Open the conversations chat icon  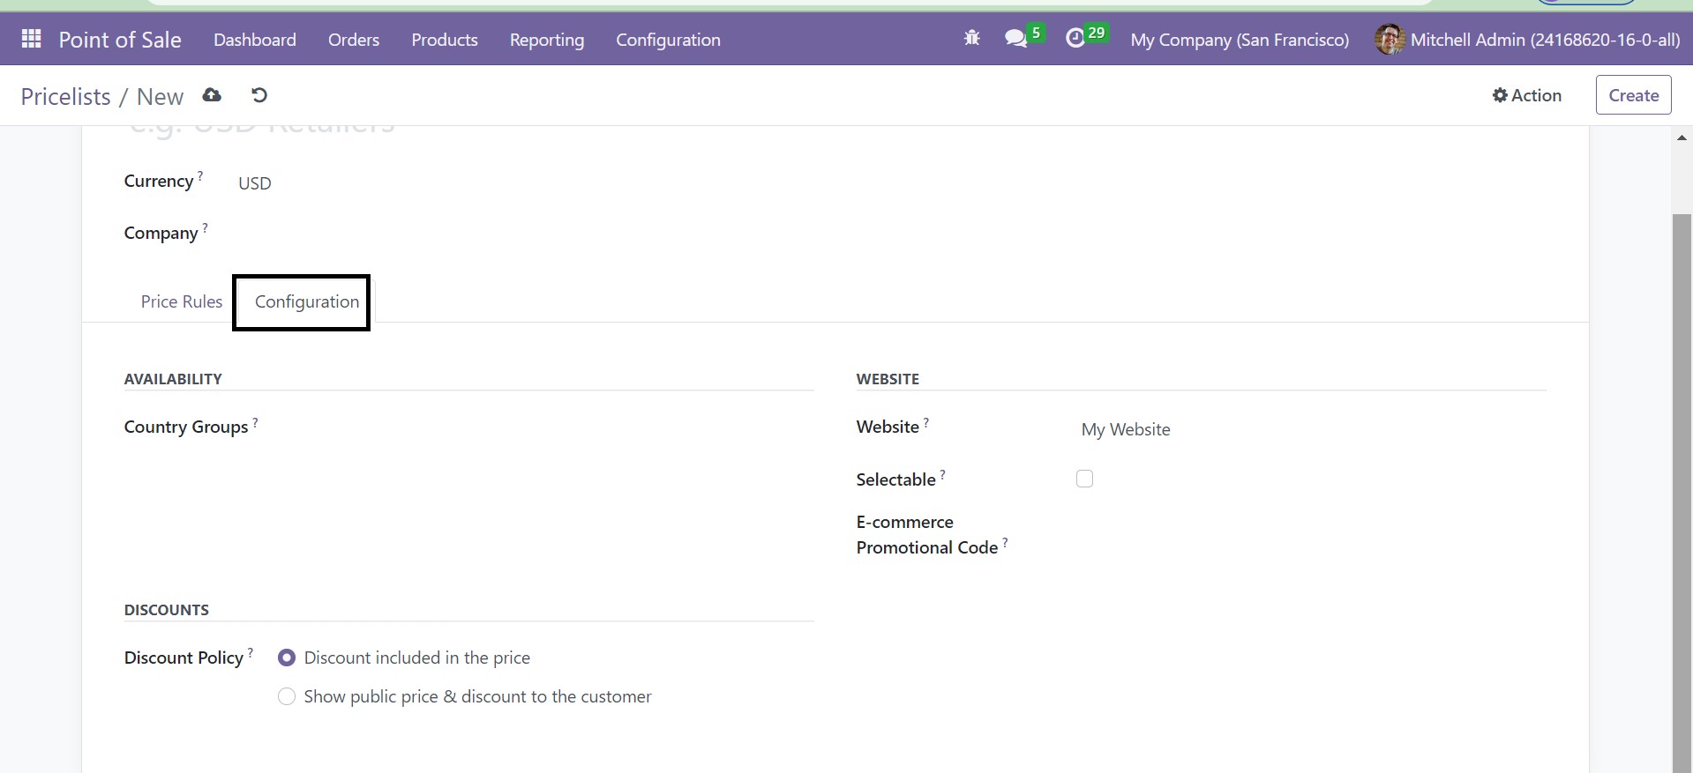click(1015, 39)
